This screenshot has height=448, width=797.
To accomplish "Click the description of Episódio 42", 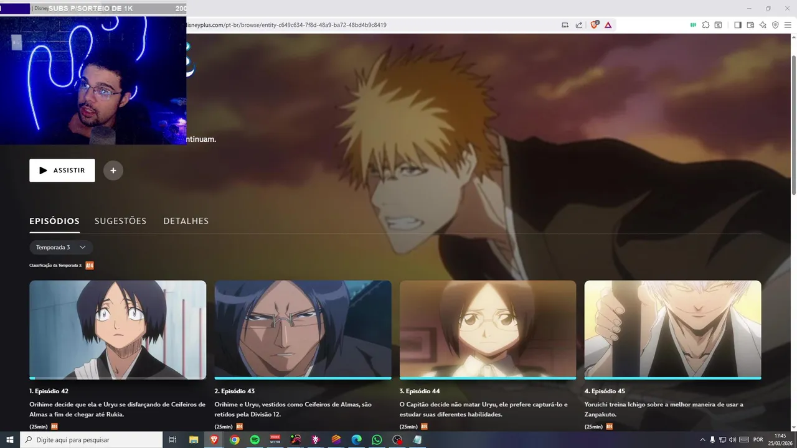I will tap(117, 409).
